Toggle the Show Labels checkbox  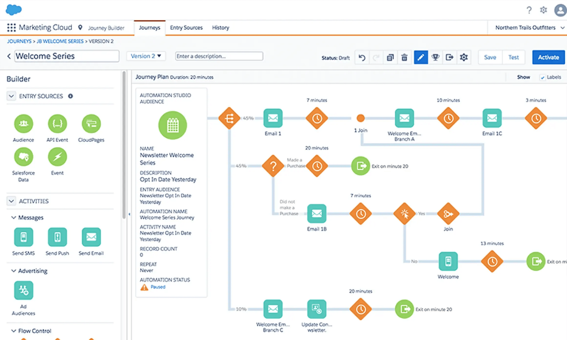542,77
